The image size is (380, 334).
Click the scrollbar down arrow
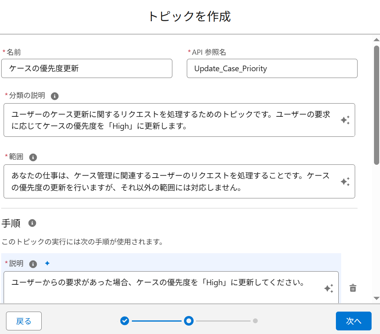[x=376, y=298]
